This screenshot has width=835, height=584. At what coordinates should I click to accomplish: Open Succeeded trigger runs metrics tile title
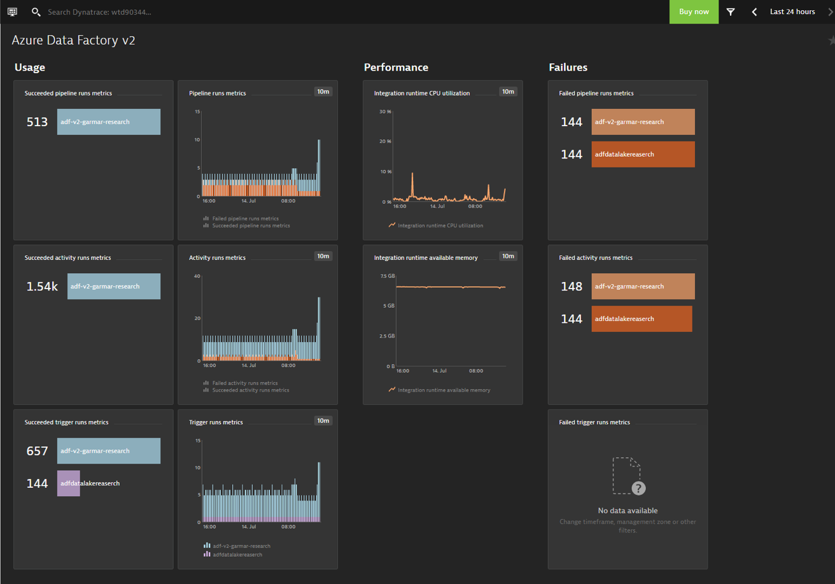tap(67, 422)
